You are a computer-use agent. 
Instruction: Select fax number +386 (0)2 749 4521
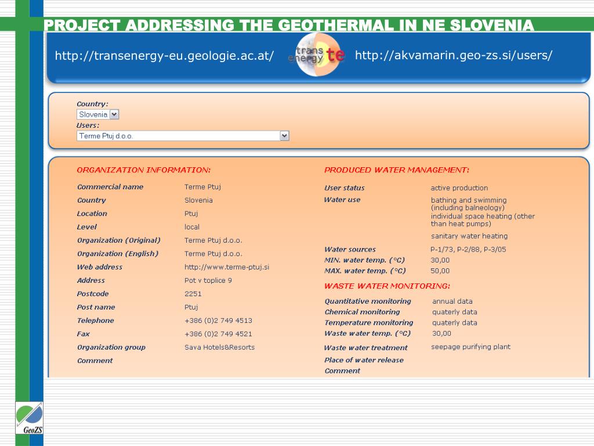tap(218, 334)
